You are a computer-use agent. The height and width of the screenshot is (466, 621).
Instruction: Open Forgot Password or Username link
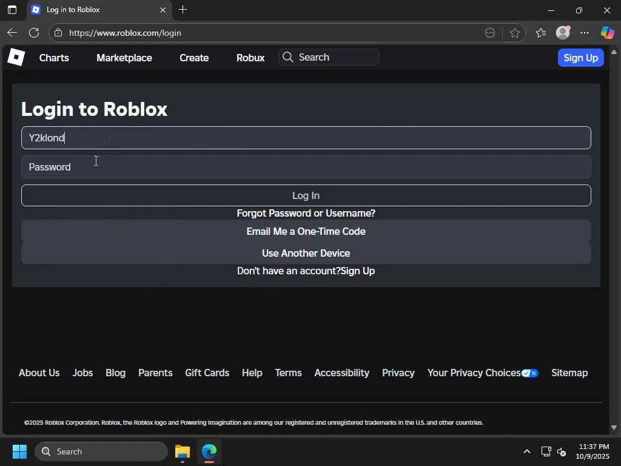pos(306,213)
